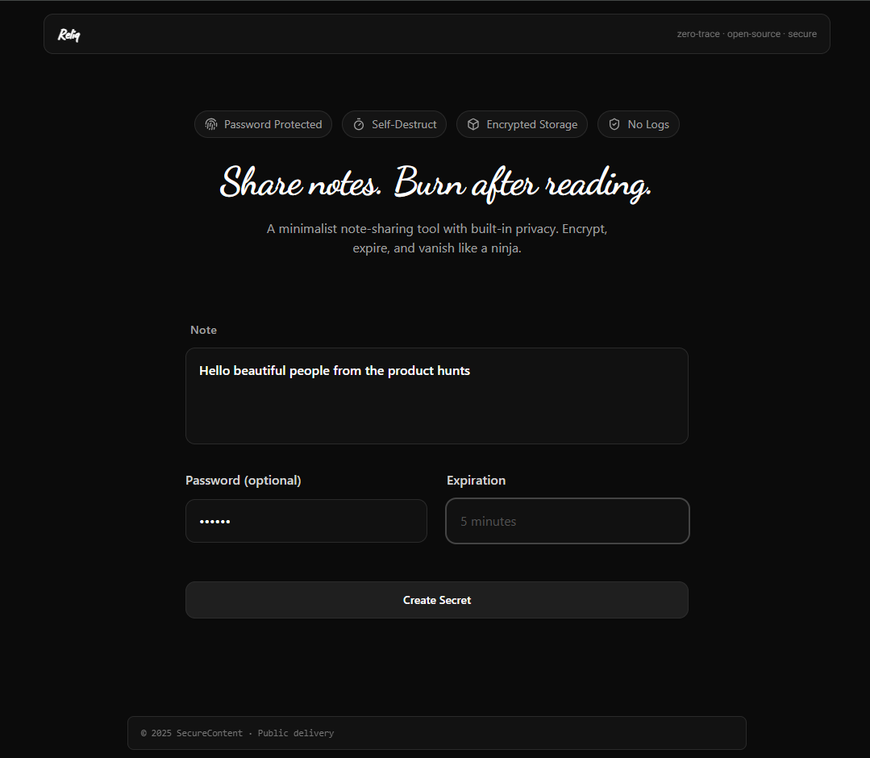Image resolution: width=870 pixels, height=758 pixels.
Task: Click the shield icon on No Logs badge
Action: [x=614, y=124]
